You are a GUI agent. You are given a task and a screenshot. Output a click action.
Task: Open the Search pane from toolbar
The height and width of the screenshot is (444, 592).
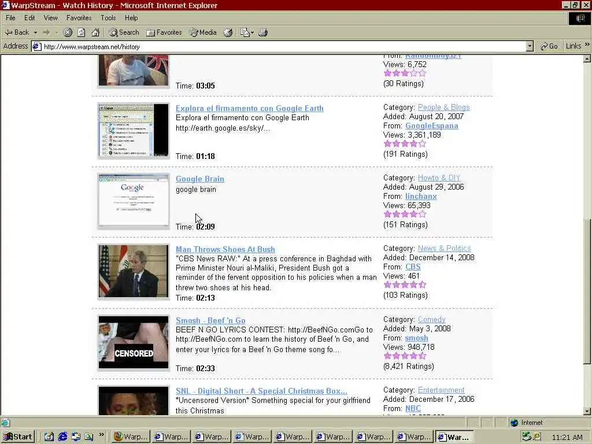(x=124, y=32)
